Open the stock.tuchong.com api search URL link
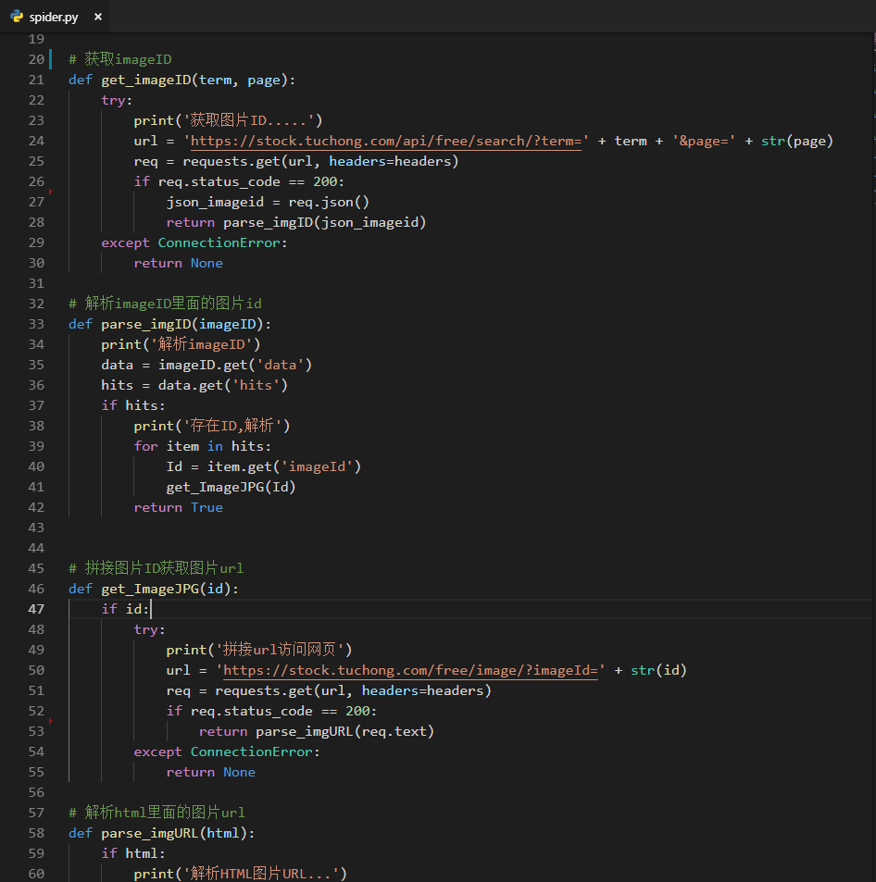 pos(386,142)
